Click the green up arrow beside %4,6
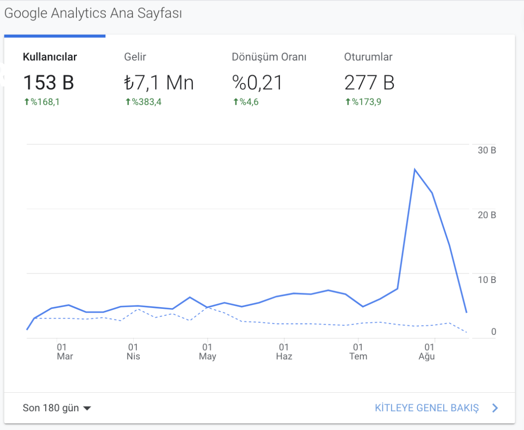 235,102
